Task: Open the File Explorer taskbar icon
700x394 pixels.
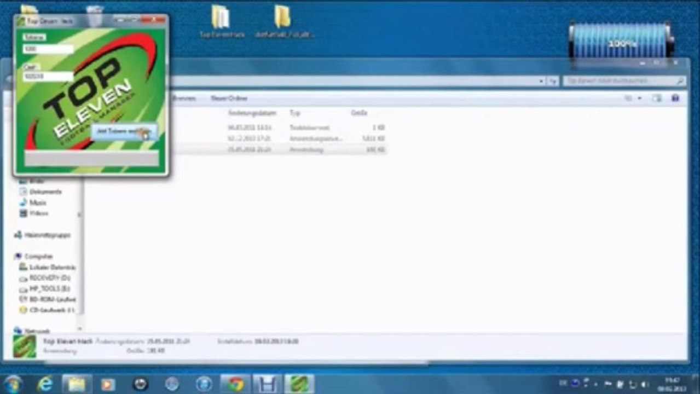Action: click(76, 384)
